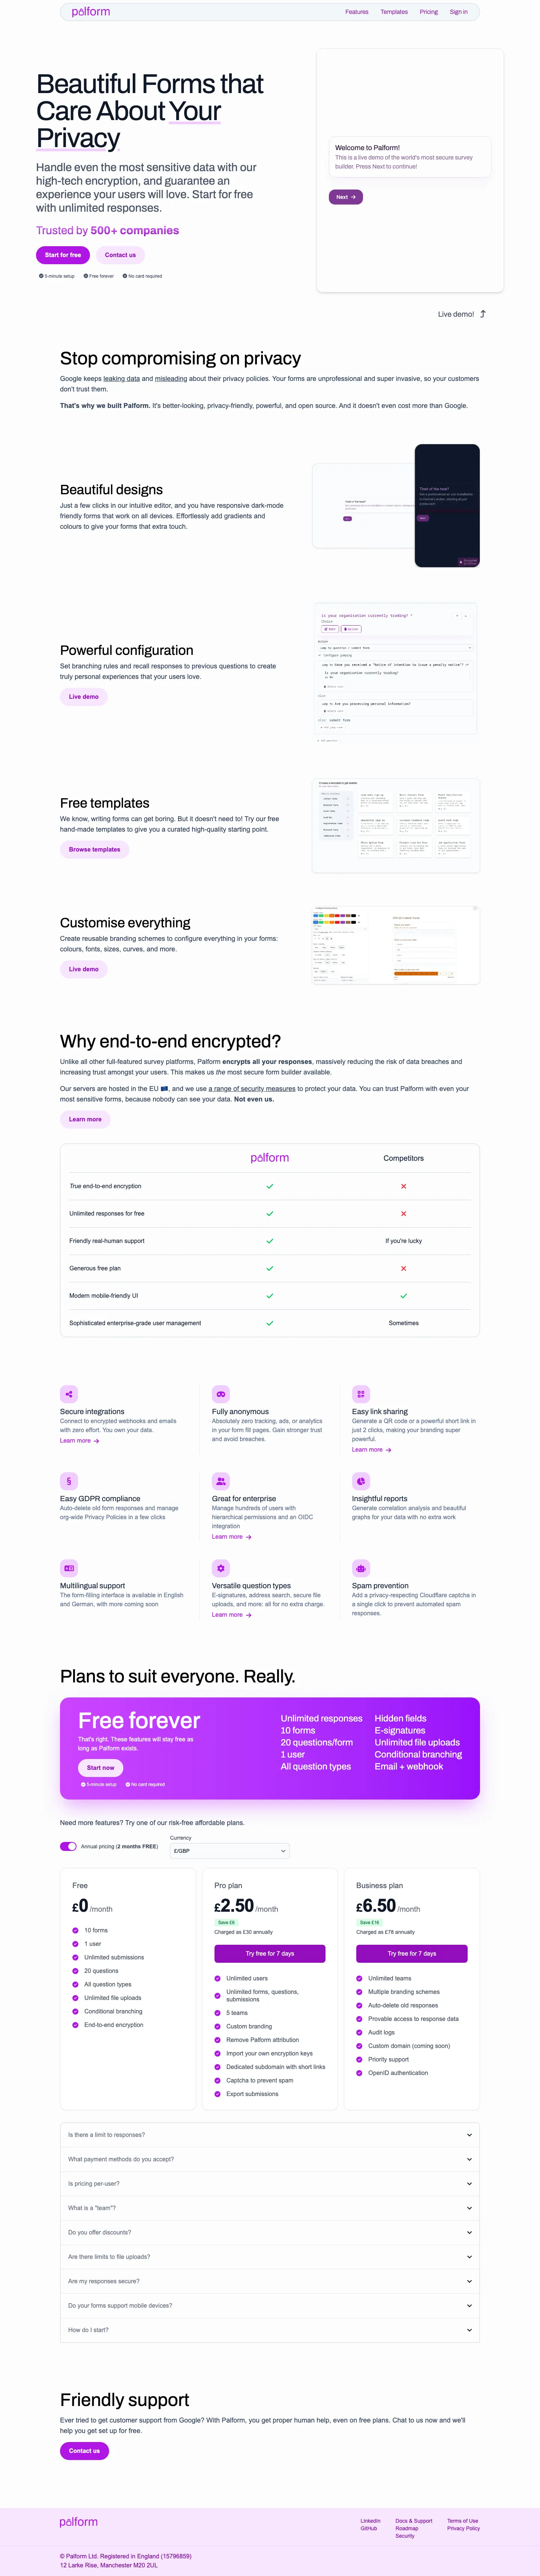This screenshot has height=2576, width=540.
Task: Click the Insightful reports pie chart icon
Action: pos(361,1481)
